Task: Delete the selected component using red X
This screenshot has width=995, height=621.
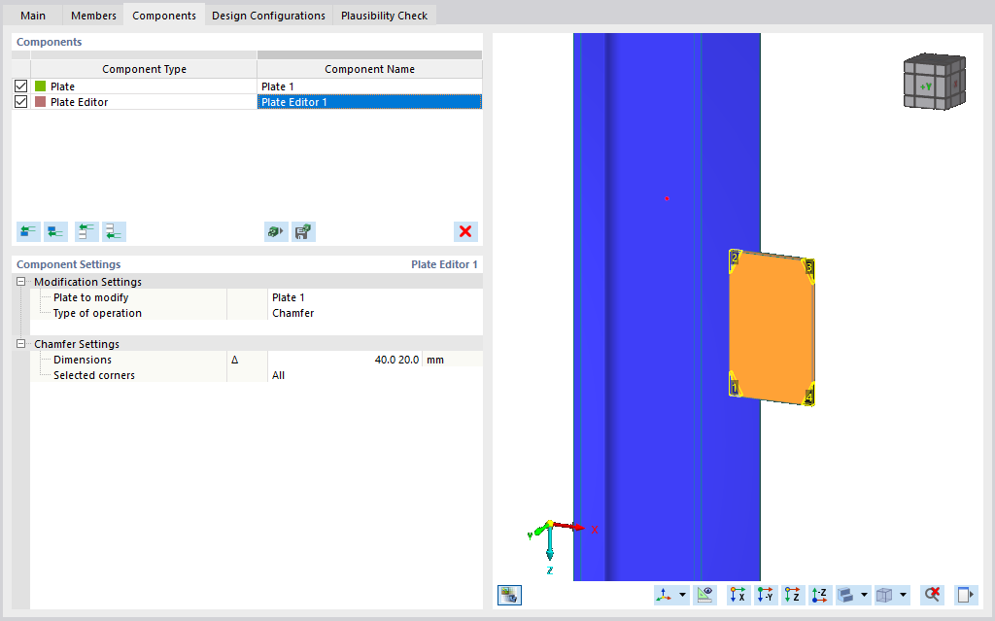Action: (x=465, y=231)
